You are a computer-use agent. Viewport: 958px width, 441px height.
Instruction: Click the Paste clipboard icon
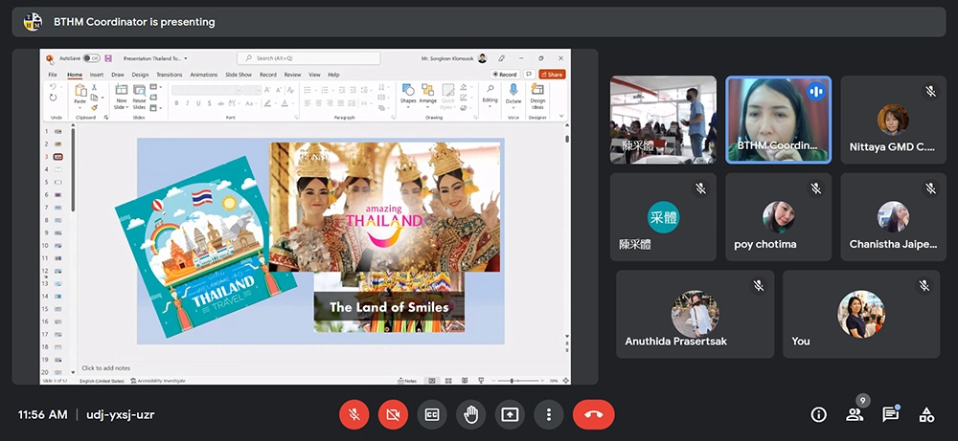(x=80, y=91)
